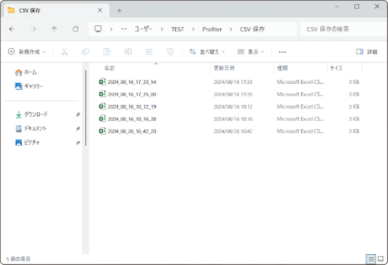Open the 新規作成 dropdown
388x265 pixels.
(x=27, y=52)
